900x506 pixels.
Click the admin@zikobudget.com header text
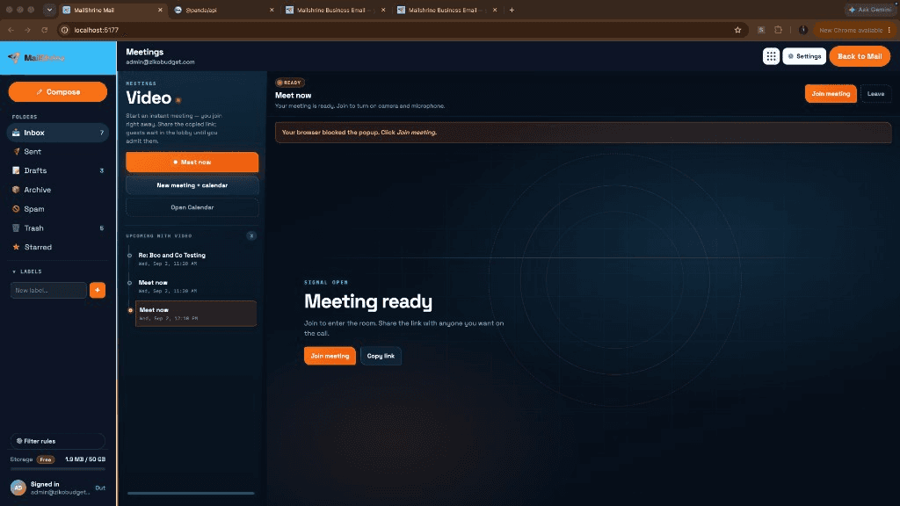point(160,62)
